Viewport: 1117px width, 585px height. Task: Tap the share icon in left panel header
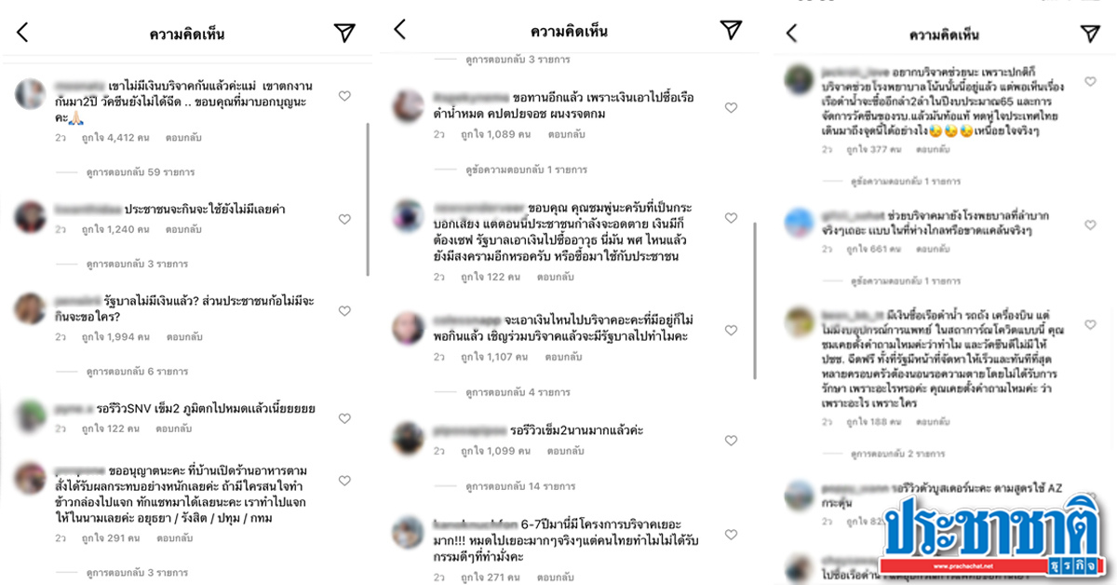coord(344,33)
